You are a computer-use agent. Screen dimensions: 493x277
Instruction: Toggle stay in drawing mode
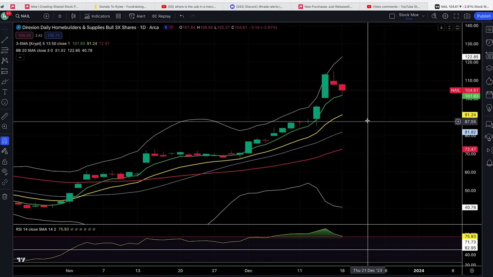[5, 151]
